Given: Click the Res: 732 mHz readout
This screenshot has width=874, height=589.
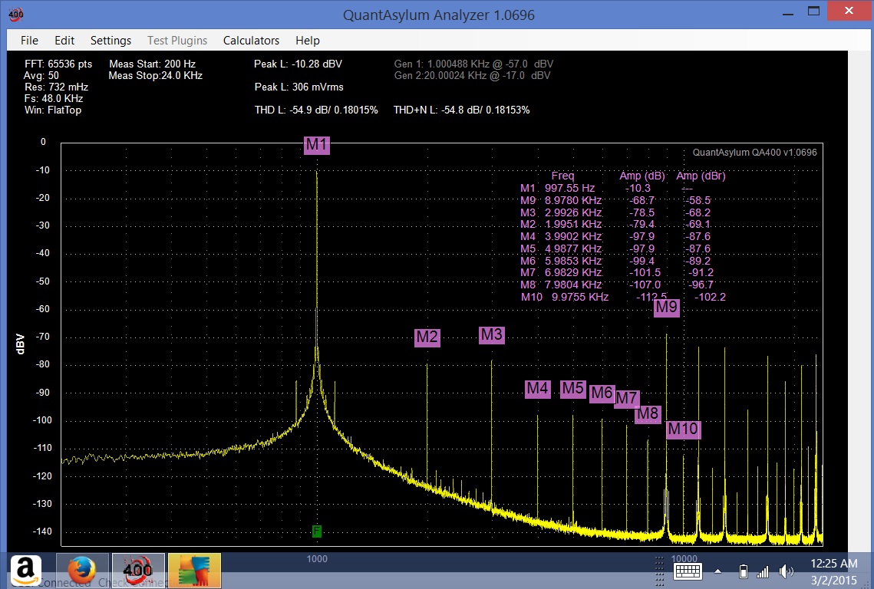Looking at the screenshot, I should 56,87.
